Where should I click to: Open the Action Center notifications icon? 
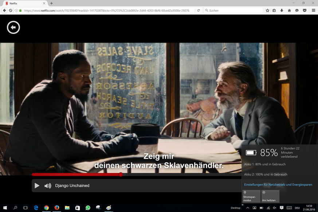(x=282, y=208)
